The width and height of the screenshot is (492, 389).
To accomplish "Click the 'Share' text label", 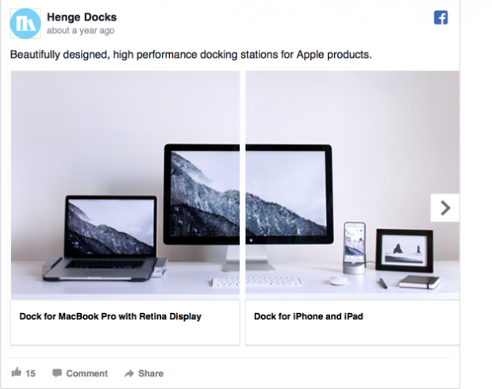I will [x=151, y=373].
